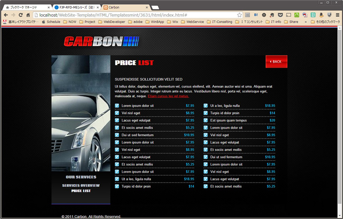Open the 基本レイアウトプロパティ bookmark

(x=21, y=22)
